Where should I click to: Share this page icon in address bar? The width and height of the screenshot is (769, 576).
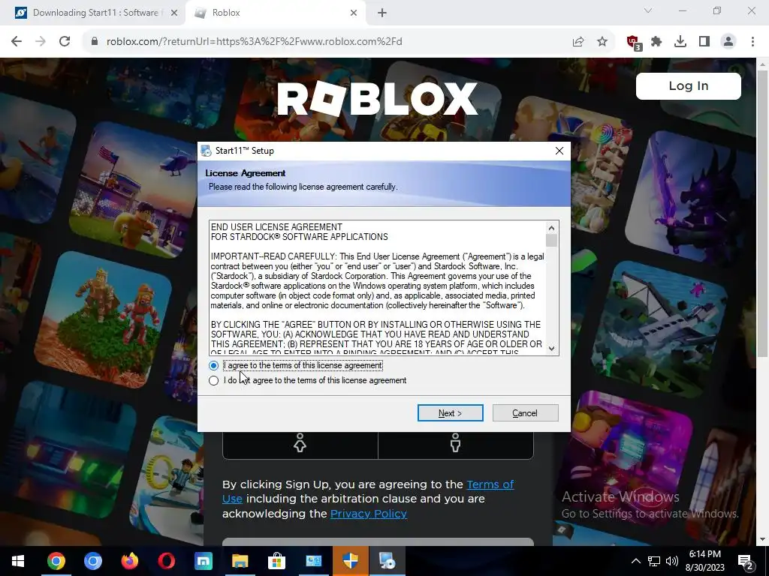(578, 42)
